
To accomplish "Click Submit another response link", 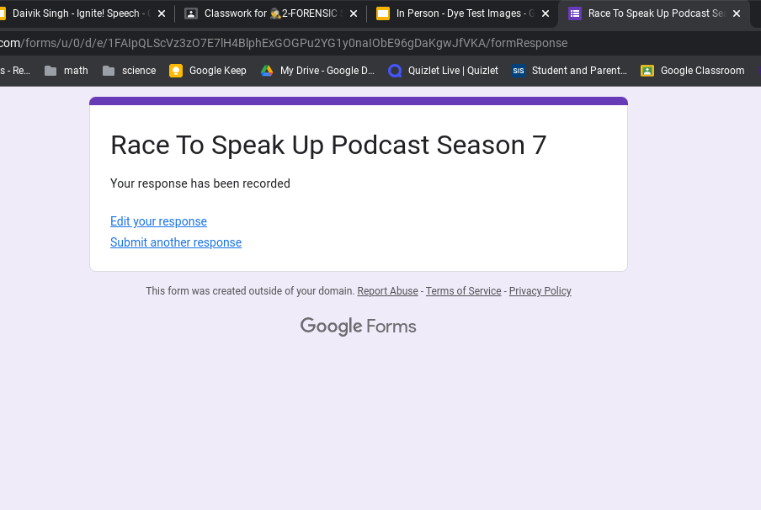I will pos(176,242).
